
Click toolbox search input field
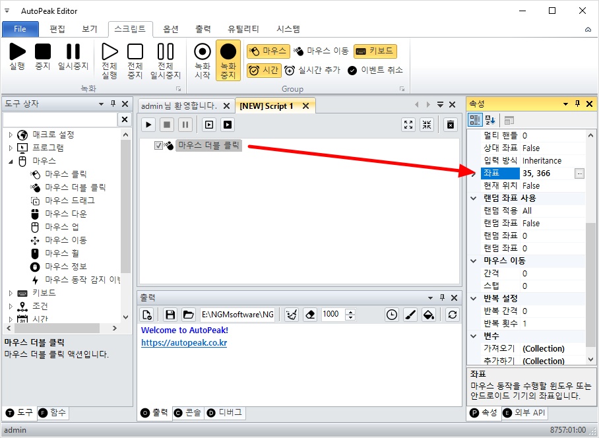(x=60, y=120)
